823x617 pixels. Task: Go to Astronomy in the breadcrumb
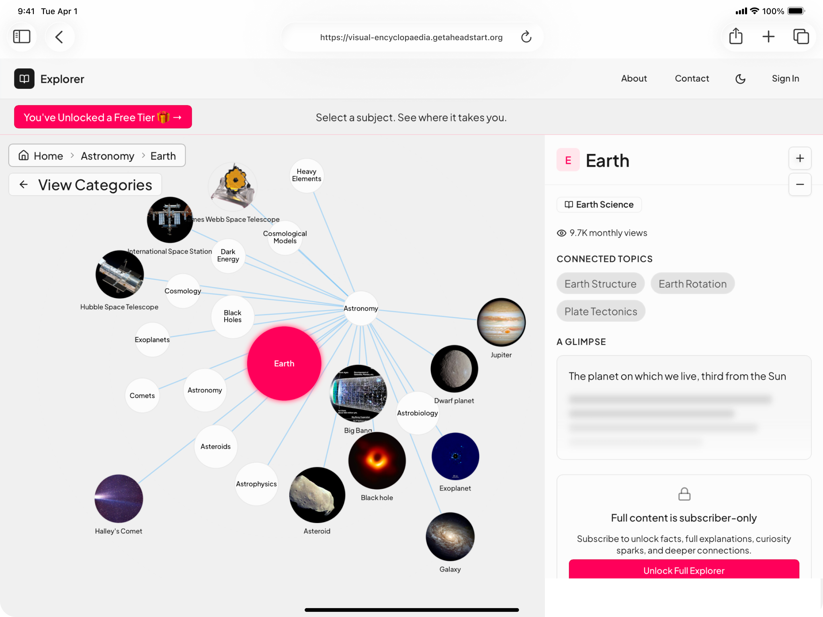click(x=107, y=156)
